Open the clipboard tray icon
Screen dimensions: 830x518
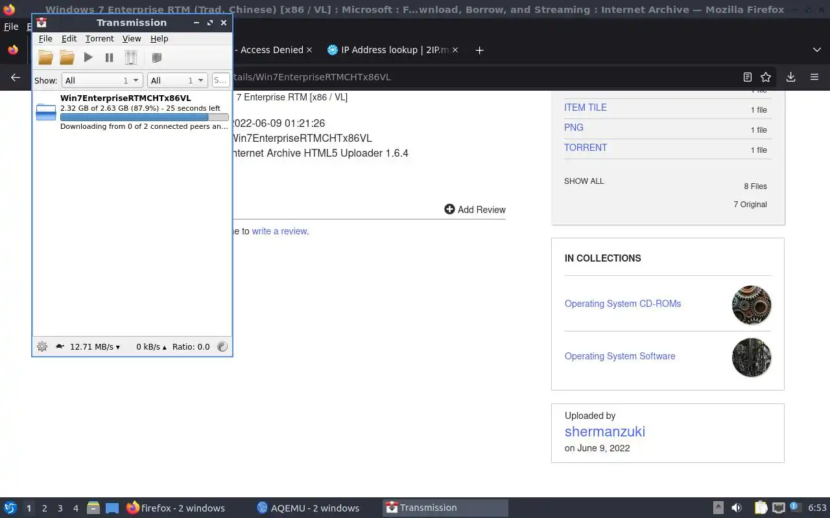pos(761,508)
